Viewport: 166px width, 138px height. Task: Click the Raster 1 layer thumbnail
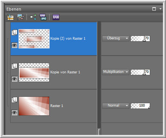tap(34, 106)
